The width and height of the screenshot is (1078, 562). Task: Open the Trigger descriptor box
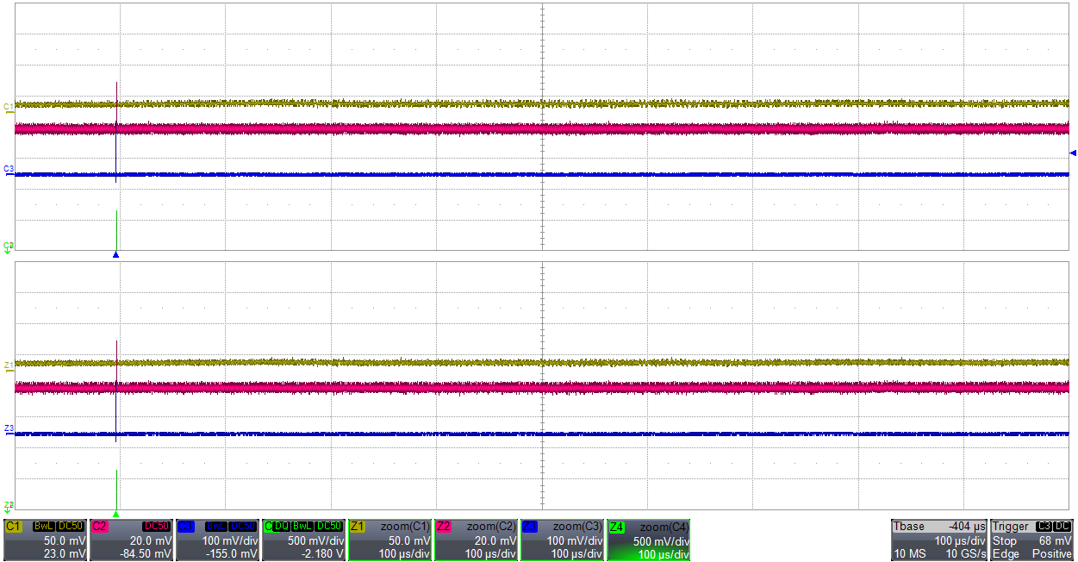coord(1032,540)
